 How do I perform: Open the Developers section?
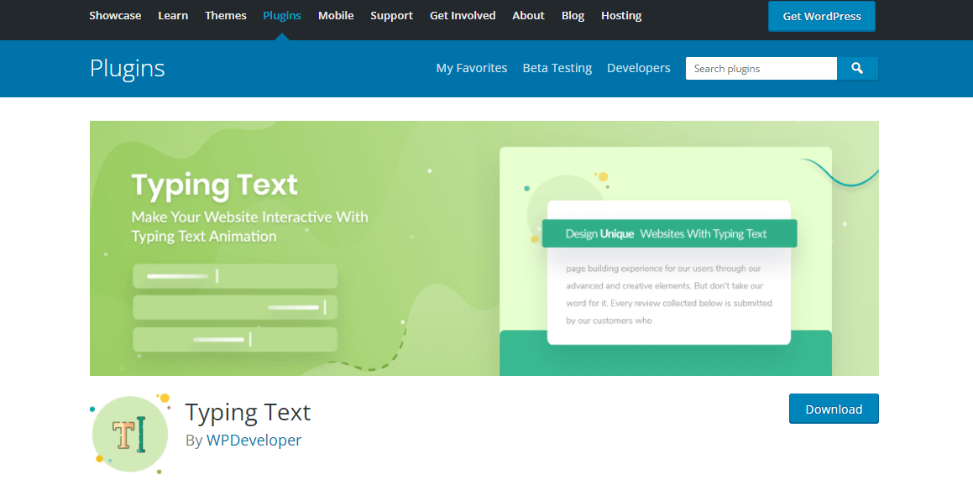638,68
